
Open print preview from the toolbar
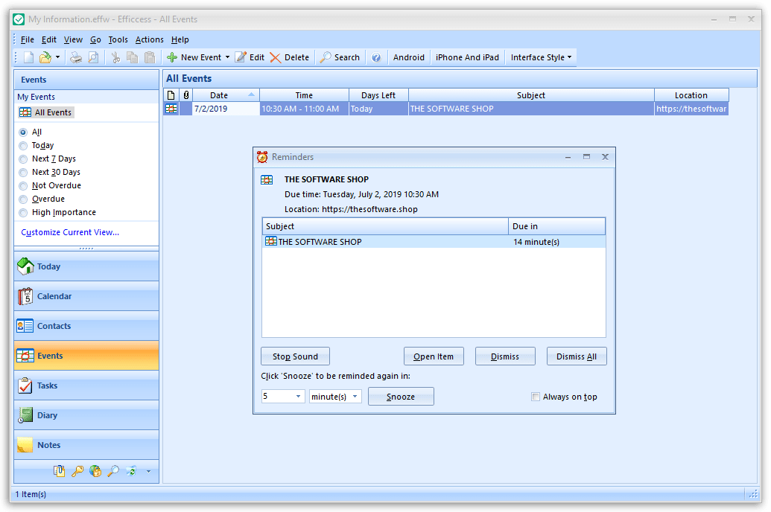[x=93, y=57]
